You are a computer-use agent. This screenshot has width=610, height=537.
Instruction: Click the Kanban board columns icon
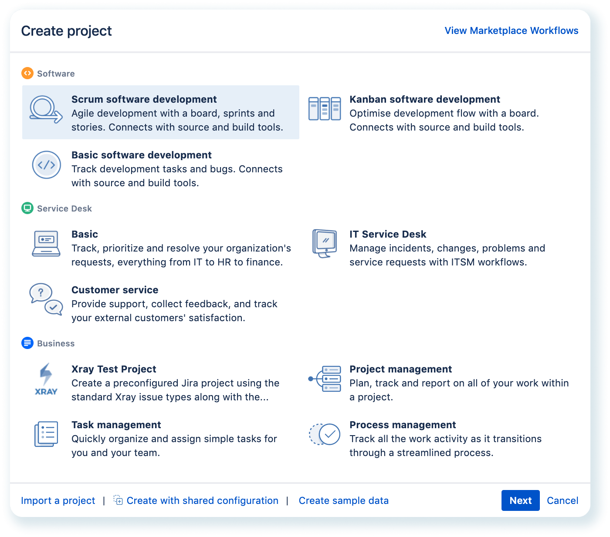[x=325, y=108]
